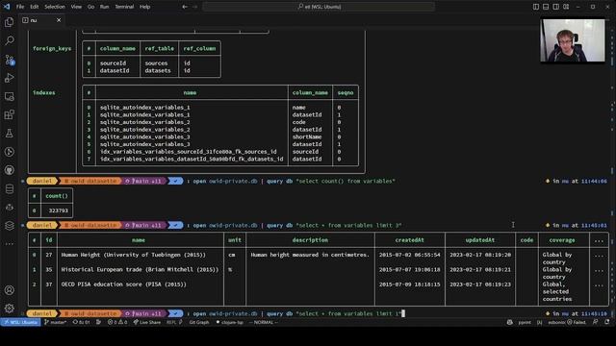
Task: Click 'idx_variables_variables_sourceId' index row
Action: 189,152
